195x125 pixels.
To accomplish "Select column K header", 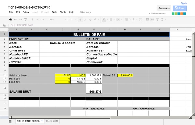I will pos(177,29).
